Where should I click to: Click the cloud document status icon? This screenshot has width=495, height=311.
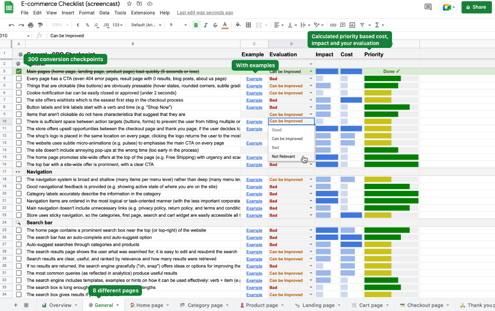click(149, 4)
